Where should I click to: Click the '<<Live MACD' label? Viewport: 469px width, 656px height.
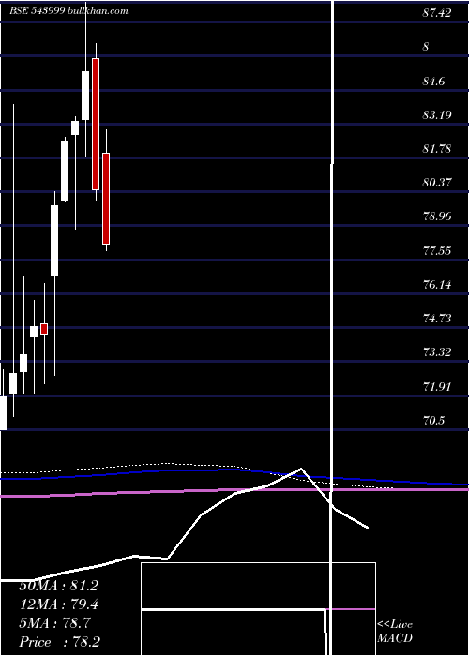(395, 631)
